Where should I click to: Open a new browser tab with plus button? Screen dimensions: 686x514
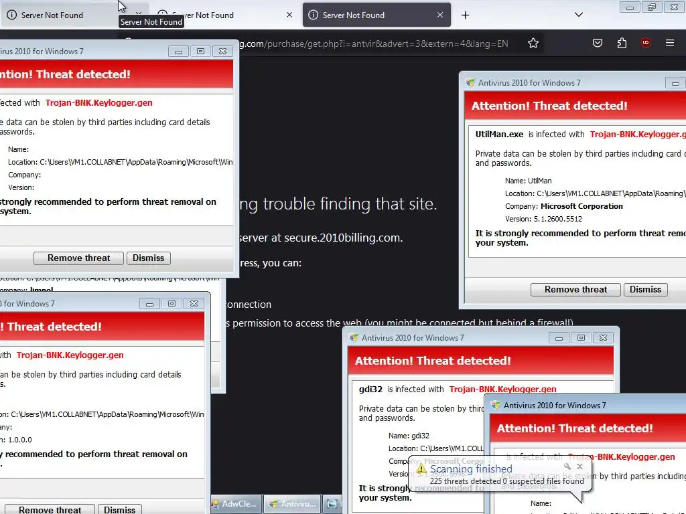tap(465, 15)
